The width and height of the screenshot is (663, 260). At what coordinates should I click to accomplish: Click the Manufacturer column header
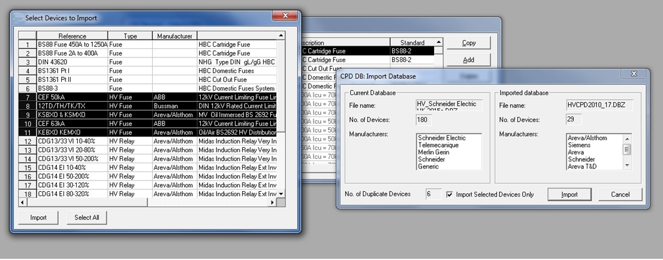[x=174, y=36]
